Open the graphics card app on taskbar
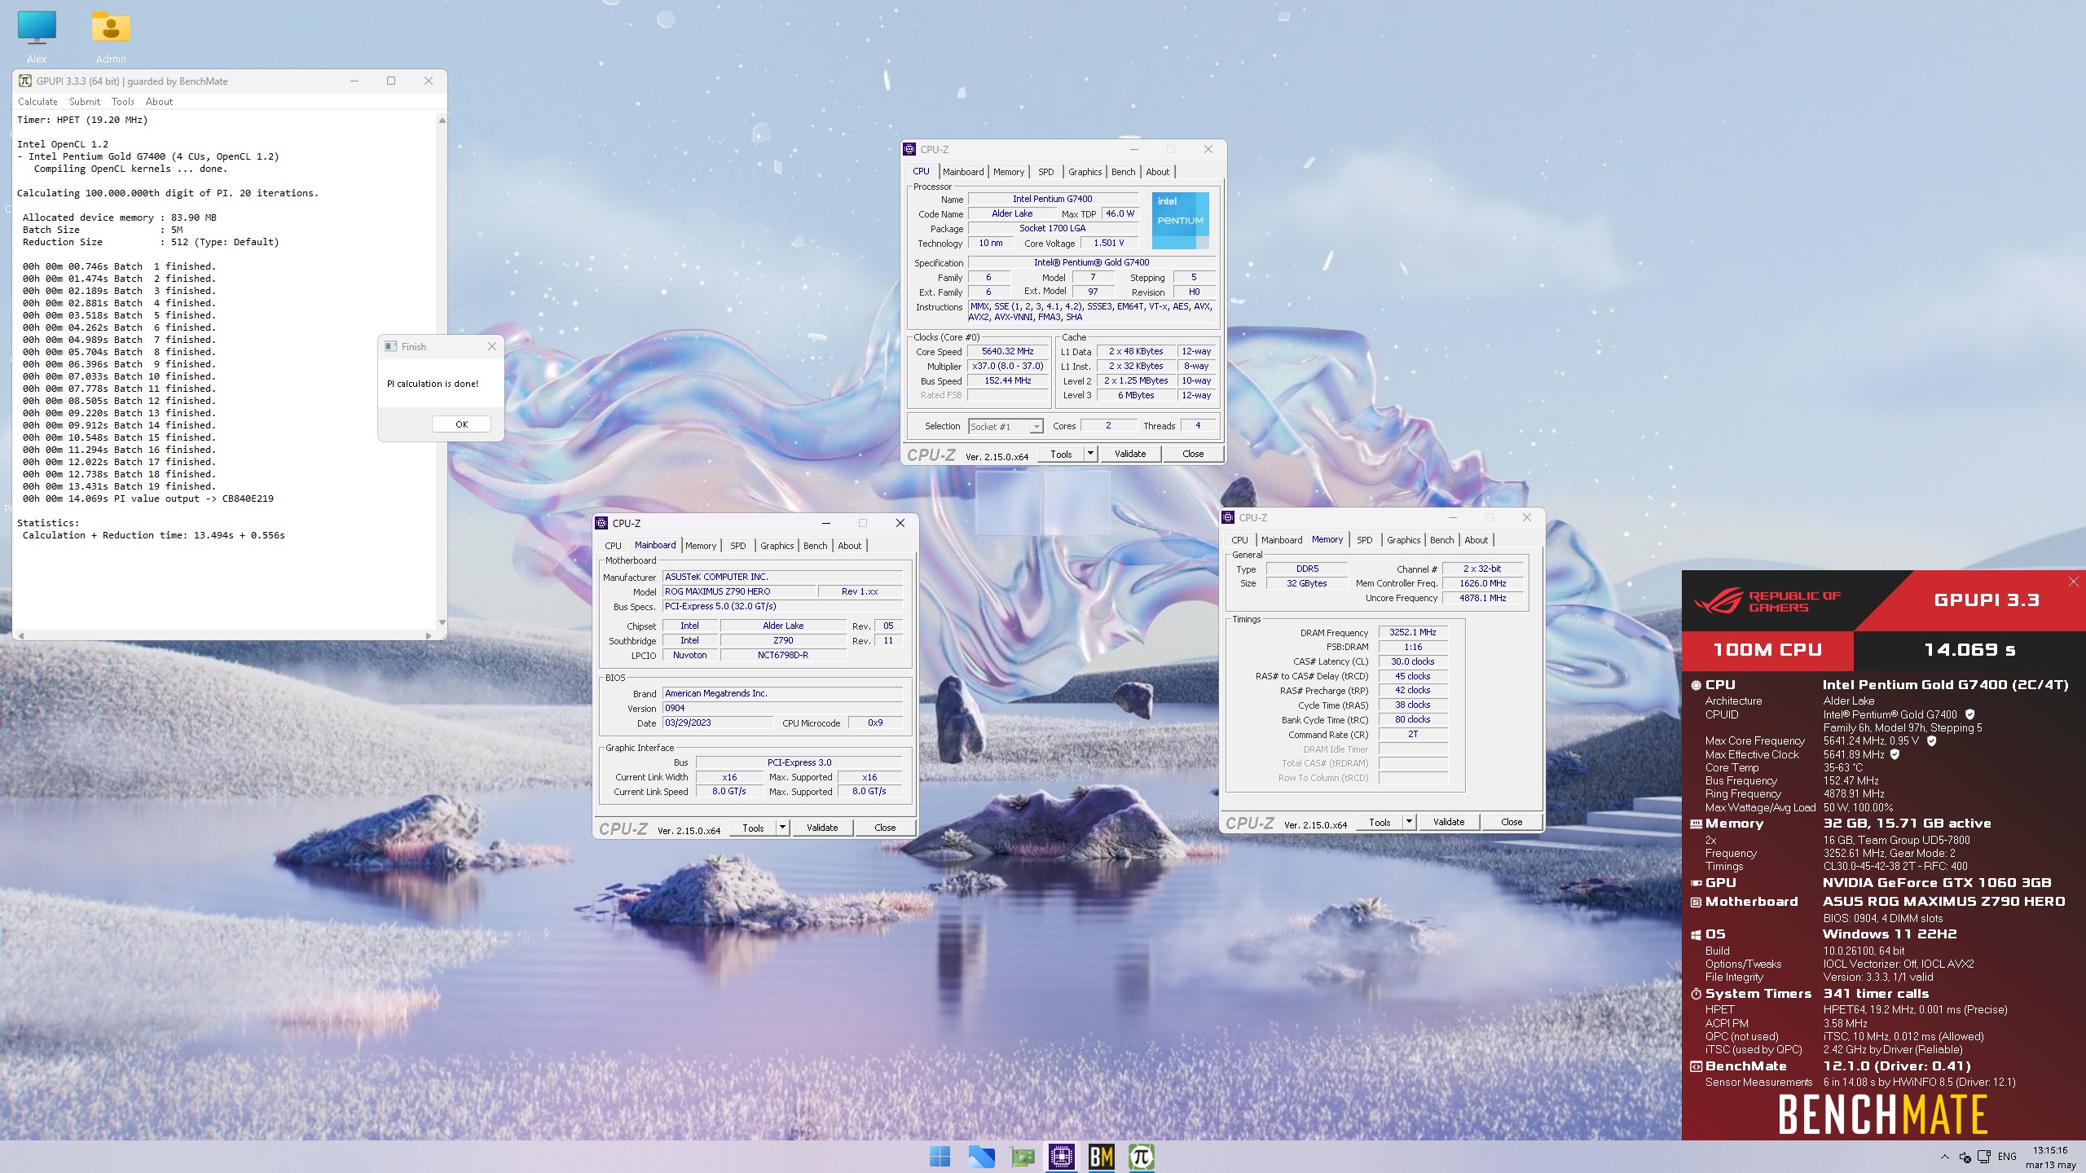The width and height of the screenshot is (2086, 1173). click(1022, 1157)
